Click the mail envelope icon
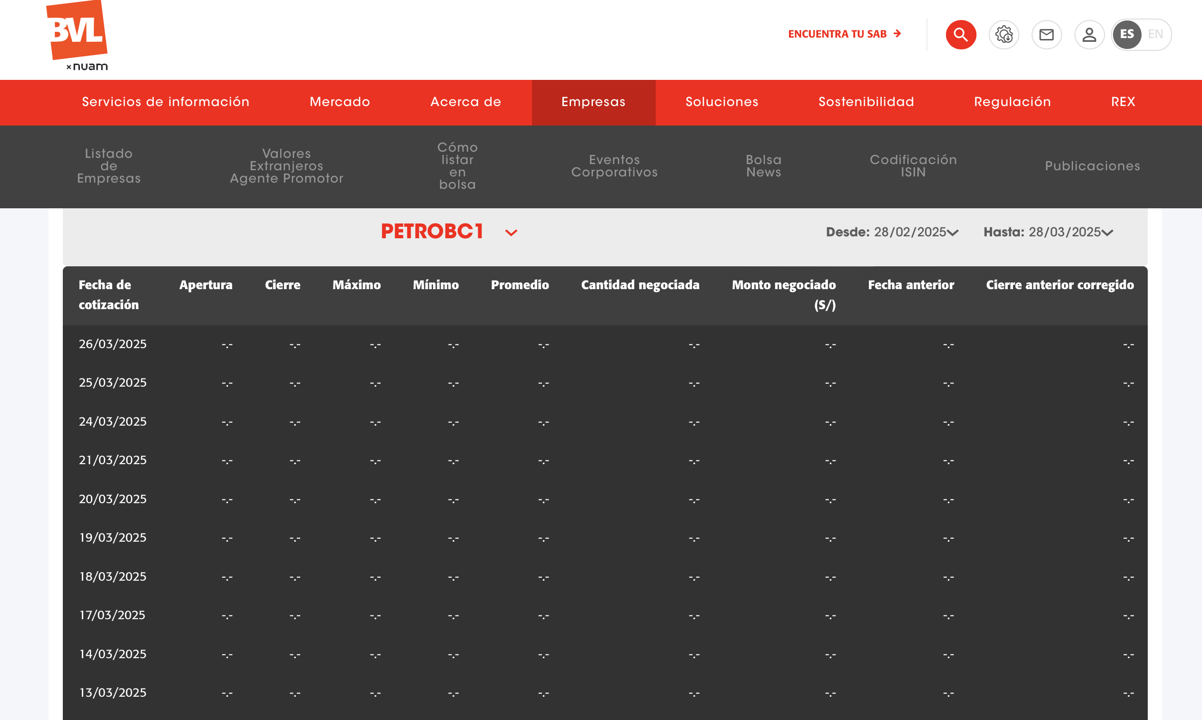 tap(1046, 34)
